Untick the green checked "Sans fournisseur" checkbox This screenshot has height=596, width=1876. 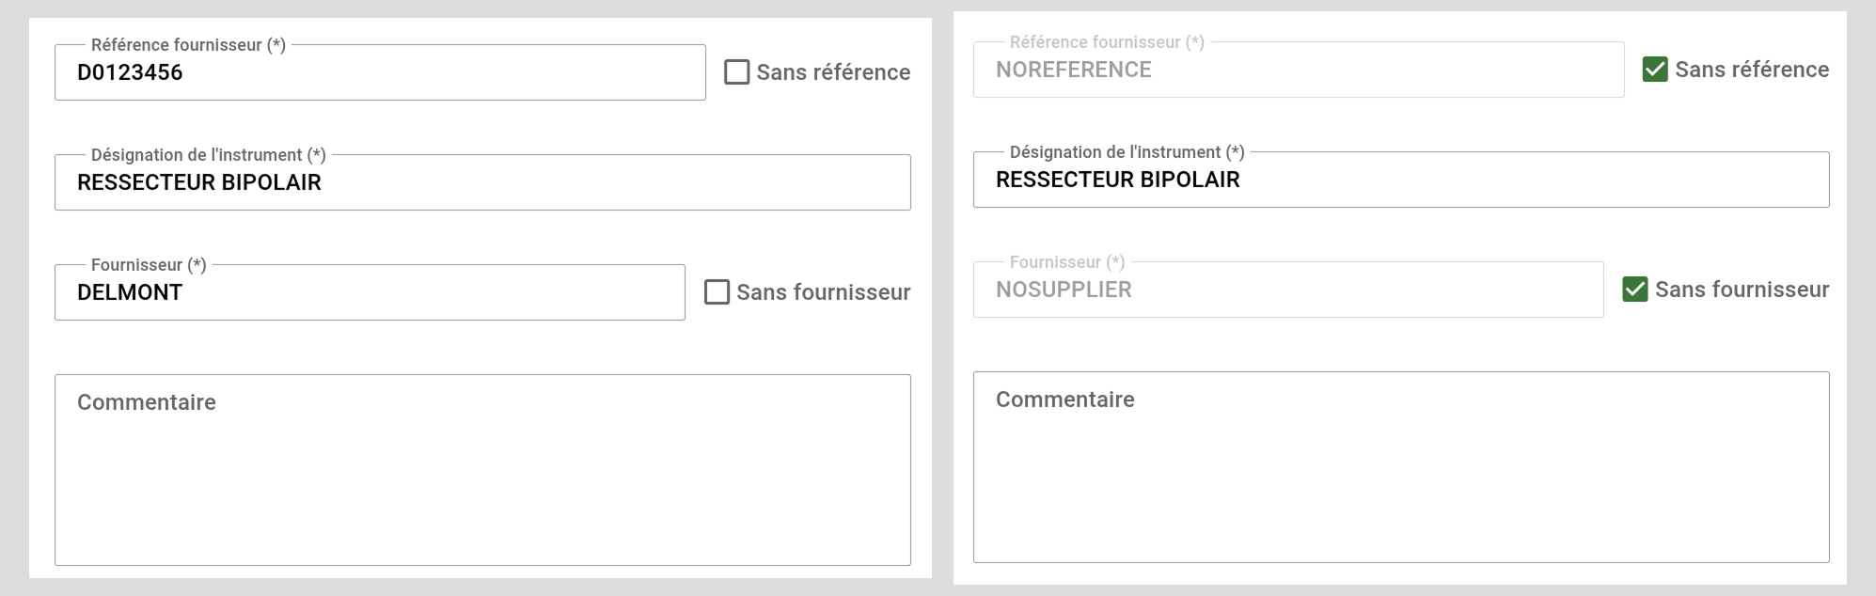1635,290
